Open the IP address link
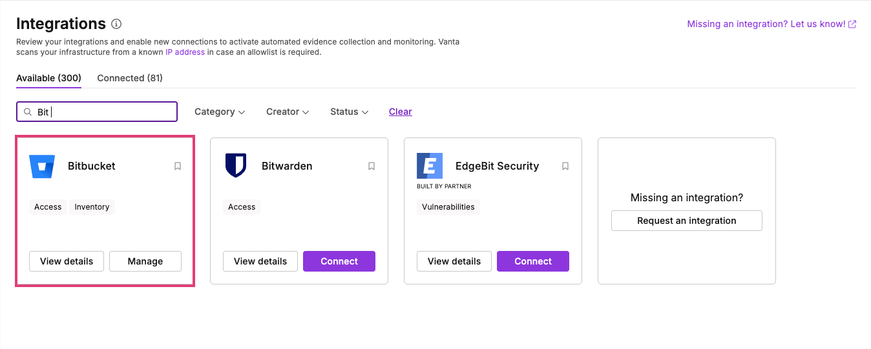Viewport: 871px width, 349px height. (185, 52)
